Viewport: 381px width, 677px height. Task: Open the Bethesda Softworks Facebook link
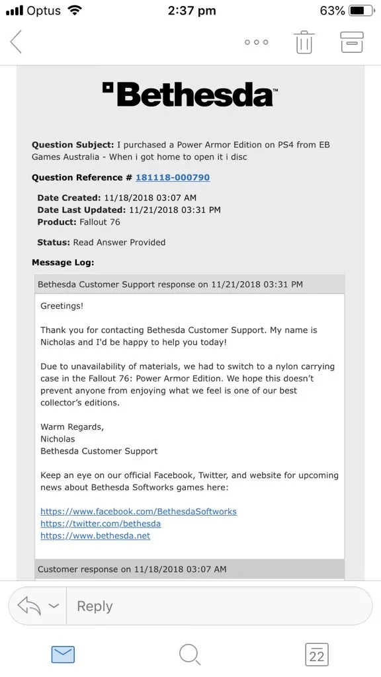point(139,512)
